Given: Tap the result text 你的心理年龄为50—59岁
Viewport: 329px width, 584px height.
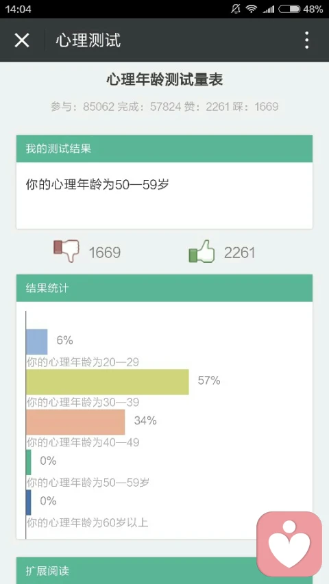Looking at the screenshot, I should (x=97, y=184).
